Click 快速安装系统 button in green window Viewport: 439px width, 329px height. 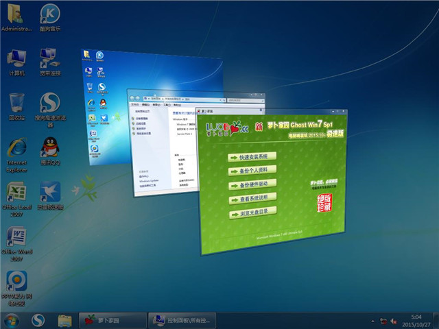point(252,157)
